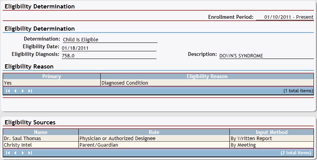Viewport: 317px width, 160px height.
Task: Select the Determination field showing Child Is Eligible
Action: pos(109,39)
